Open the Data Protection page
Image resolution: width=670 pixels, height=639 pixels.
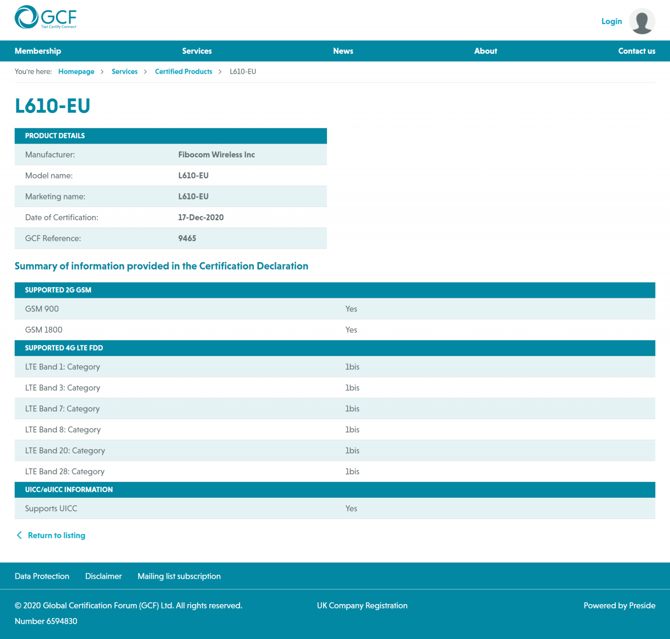point(42,576)
